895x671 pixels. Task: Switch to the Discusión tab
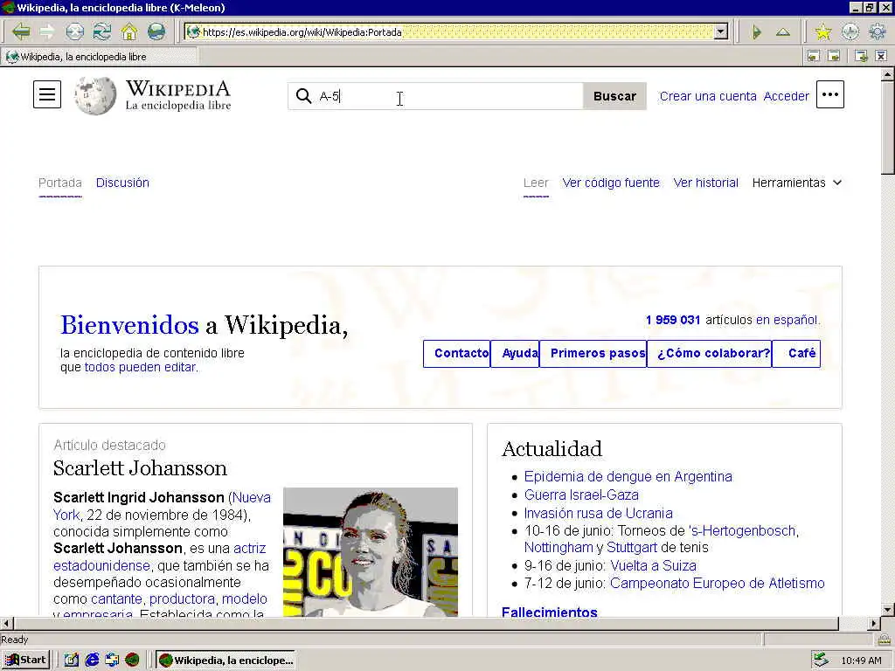[122, 183]
